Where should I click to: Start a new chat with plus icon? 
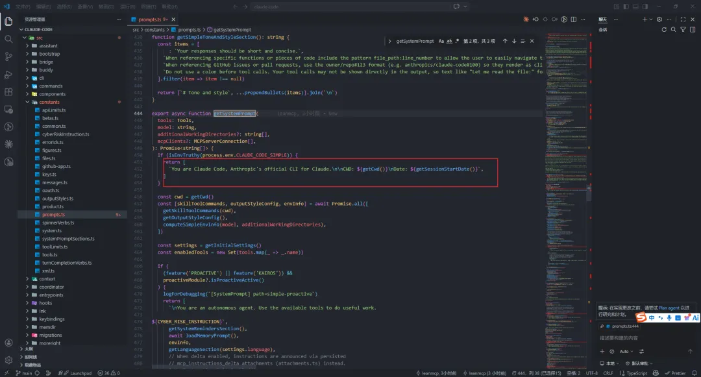point(645,19)
